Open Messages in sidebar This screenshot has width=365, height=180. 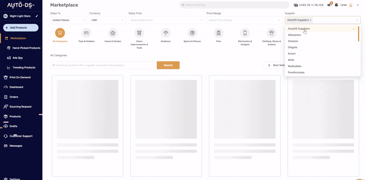pos(16,146)
